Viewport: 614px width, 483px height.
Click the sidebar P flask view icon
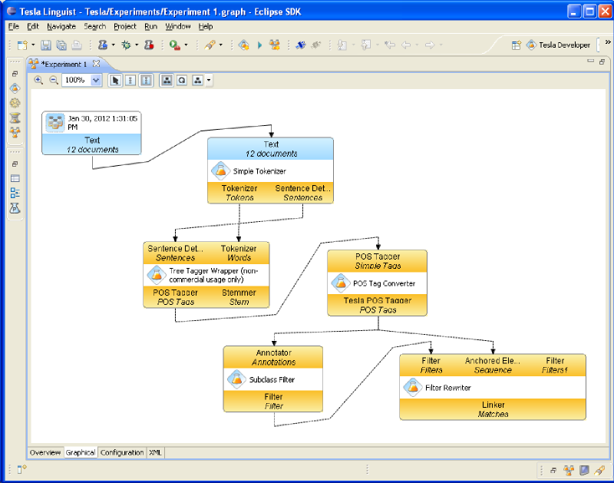click(x=15, y=208)
